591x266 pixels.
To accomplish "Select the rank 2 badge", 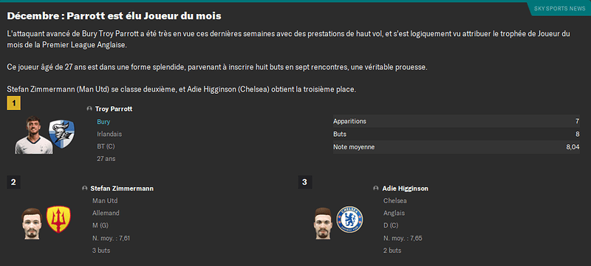I will point(13,183).
